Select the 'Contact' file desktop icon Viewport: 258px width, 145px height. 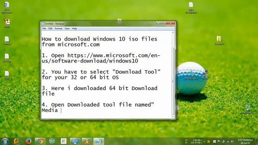pos(7,40)
